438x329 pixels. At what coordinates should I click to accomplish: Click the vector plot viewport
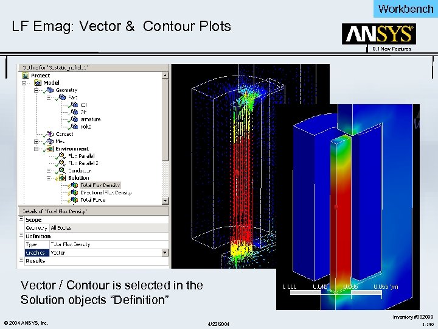223,166
